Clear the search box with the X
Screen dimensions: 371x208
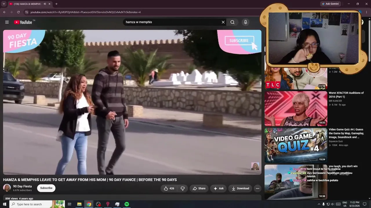coord(223,22)
